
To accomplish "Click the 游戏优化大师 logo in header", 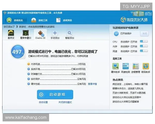I will click(x=134, y=20).
